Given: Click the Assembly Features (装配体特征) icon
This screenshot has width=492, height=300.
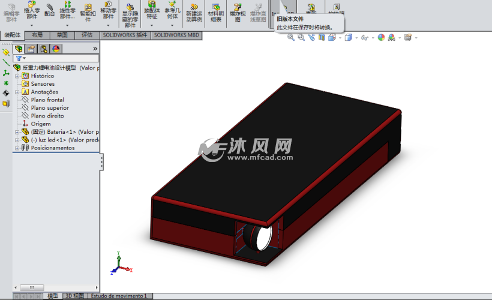Looking at the screenshot, I should click(152, 4).
